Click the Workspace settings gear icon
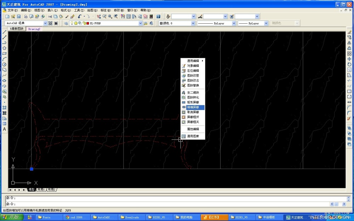Image resolution: width=354 pixels, height=221 pixels. (x=50, y=23)
